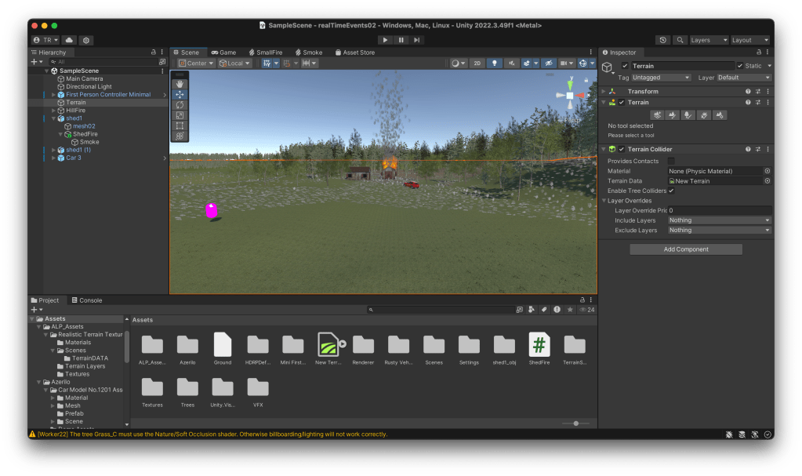Viewport: 802px width, 476px height.
Task: Select the Rect tool in Scene overlay
Action: click(x=180, y=125)
